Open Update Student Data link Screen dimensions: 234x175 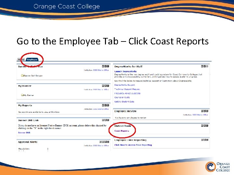[124, 101]
